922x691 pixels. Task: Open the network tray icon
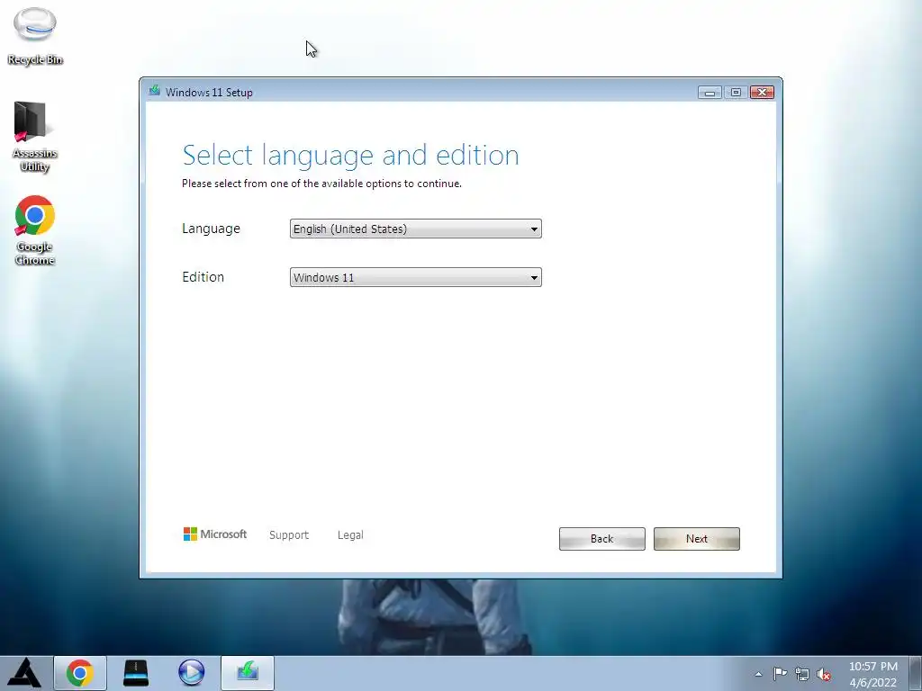801,674
